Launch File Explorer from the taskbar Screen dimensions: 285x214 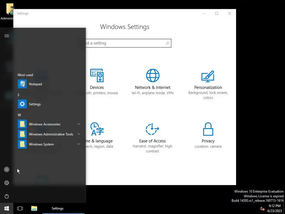[34, 208]
